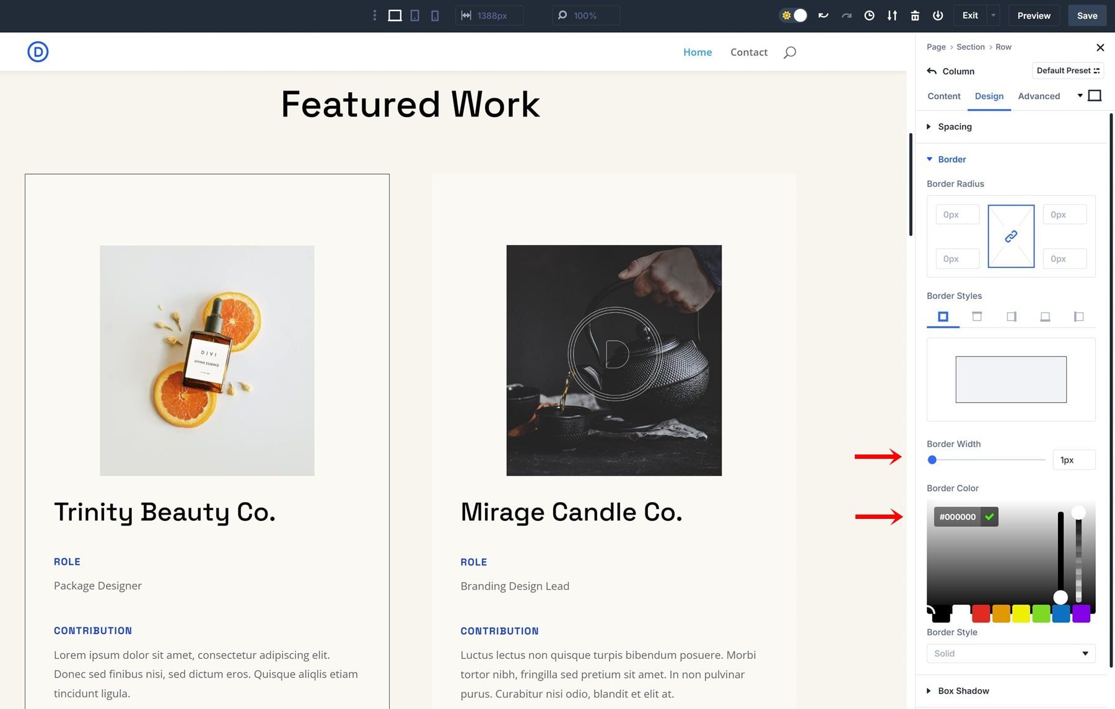The width and height of the screenshot is (1115, 709).
Task: Toggle light/dark mode switch
Action: [794, 15]
